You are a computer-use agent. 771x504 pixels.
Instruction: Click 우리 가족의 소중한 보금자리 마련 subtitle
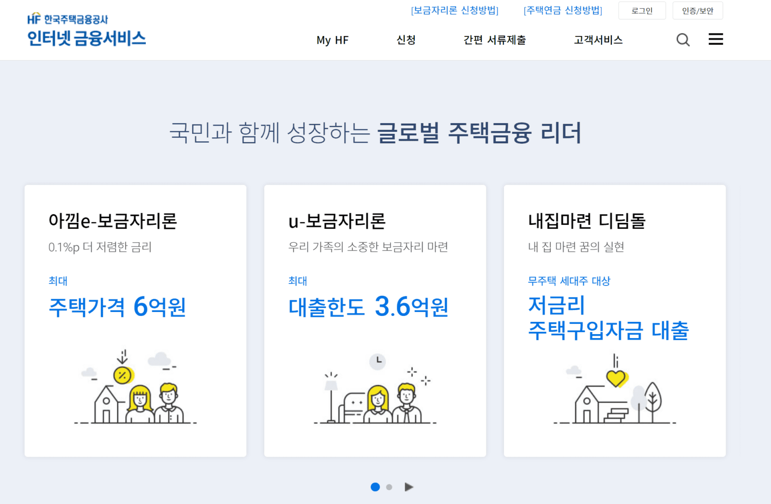368,247
